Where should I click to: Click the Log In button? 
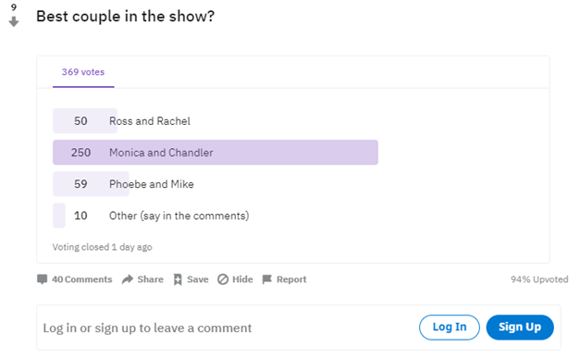tap(450, 328)
